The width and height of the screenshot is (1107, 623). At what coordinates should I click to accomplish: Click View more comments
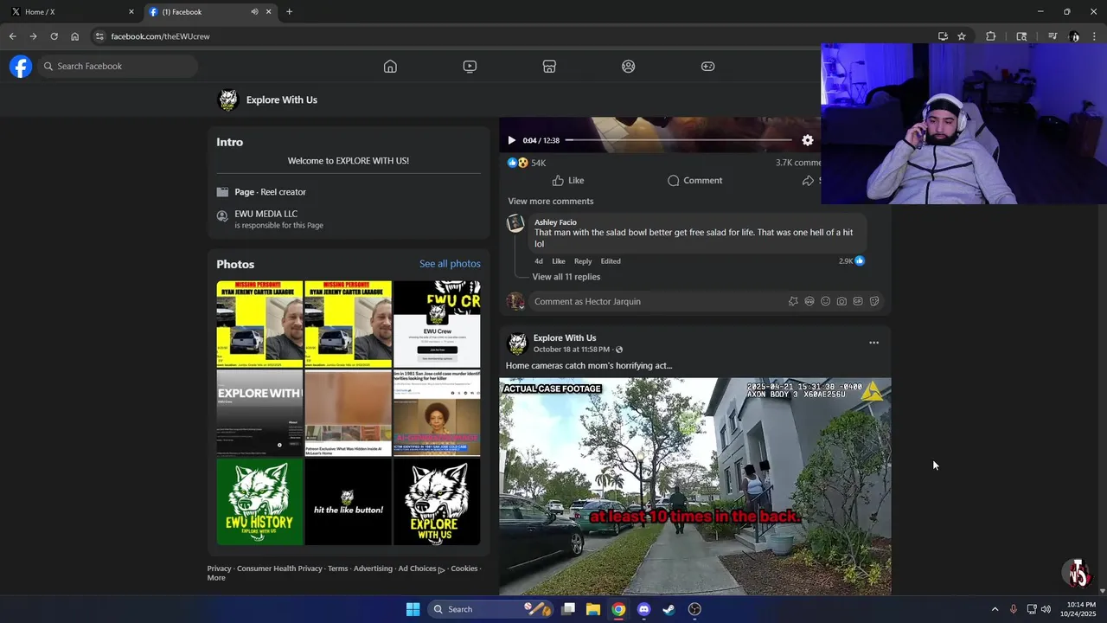click(x=551, y=202)
